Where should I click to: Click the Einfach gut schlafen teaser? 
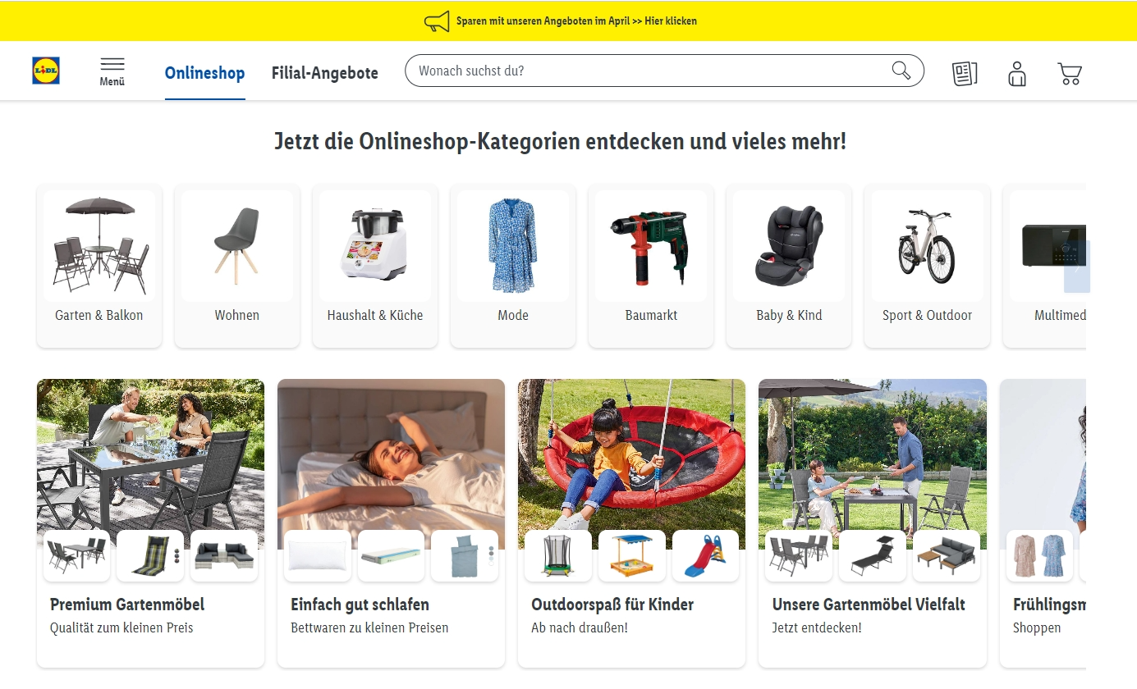(391, 522)
